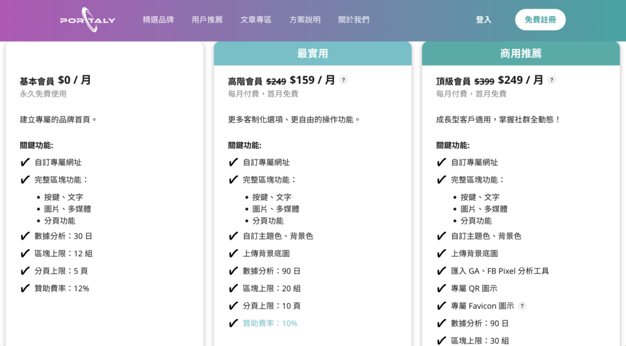The width and height of the screenshot is (626, 346).
Task: Click 專屬 QR 圖示 feature
Action: point(474,289)
